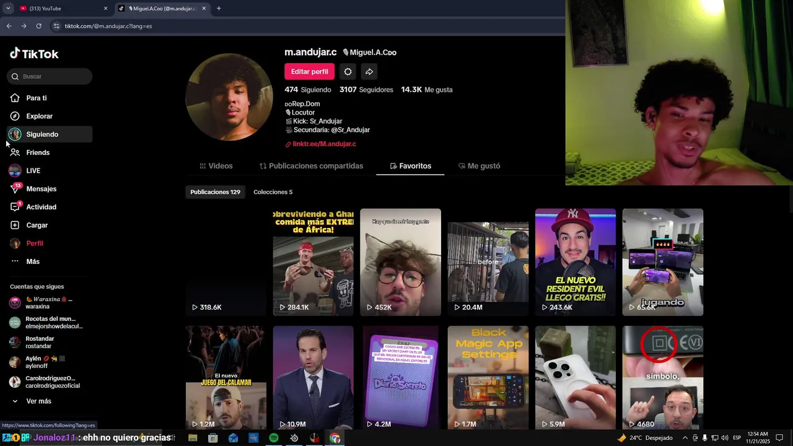
Task: Click the 3107 Seguidores count
Action: (x=366, y=90)
